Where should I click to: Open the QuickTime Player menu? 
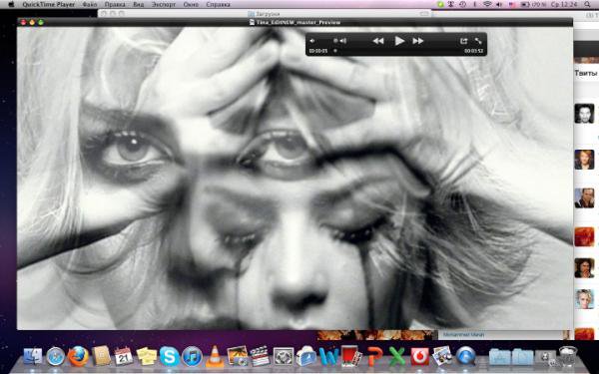point(49,5)
